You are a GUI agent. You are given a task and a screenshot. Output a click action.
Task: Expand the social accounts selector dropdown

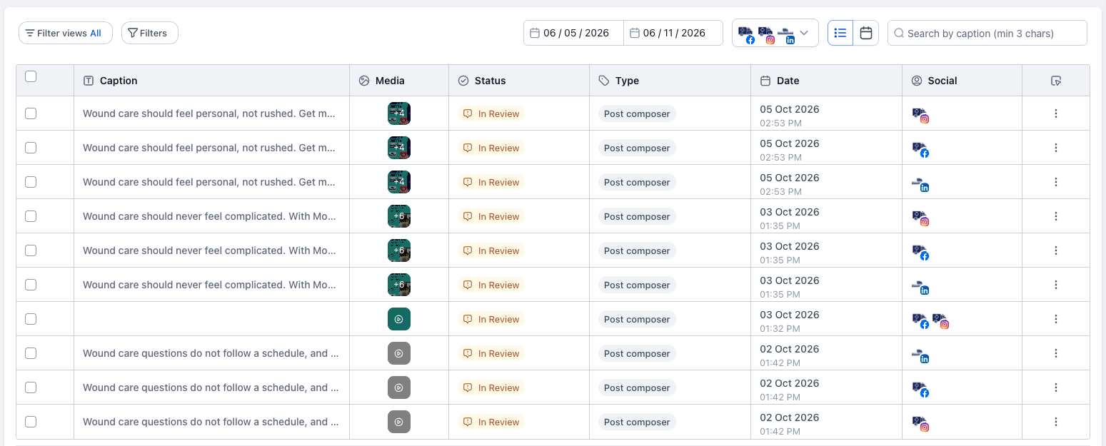point(775,33)
